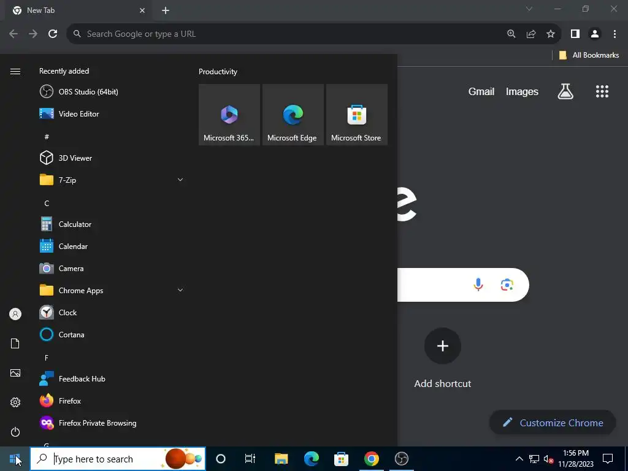The width and height of the screenshot is (628, 471).
Task: Open the notification center
Action: pyautogui.click(x=608, y=459)
